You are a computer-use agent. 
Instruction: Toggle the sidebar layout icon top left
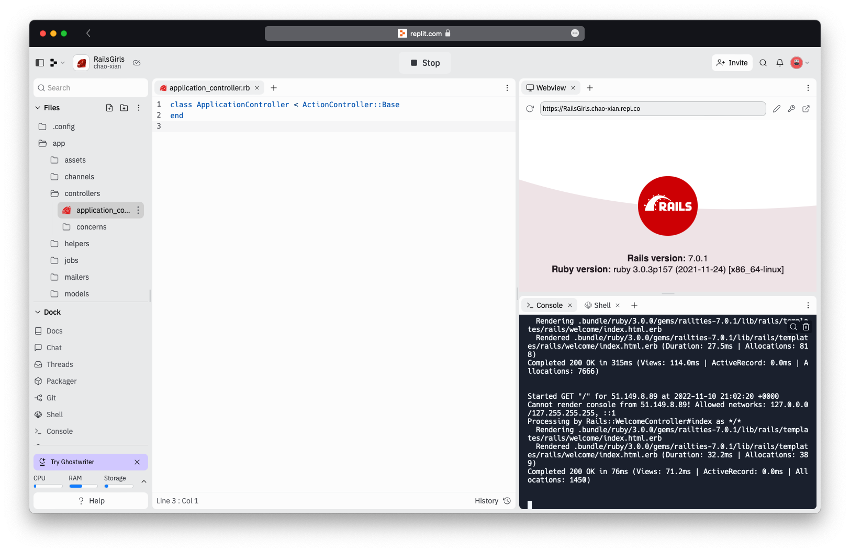tap(40, 62)
